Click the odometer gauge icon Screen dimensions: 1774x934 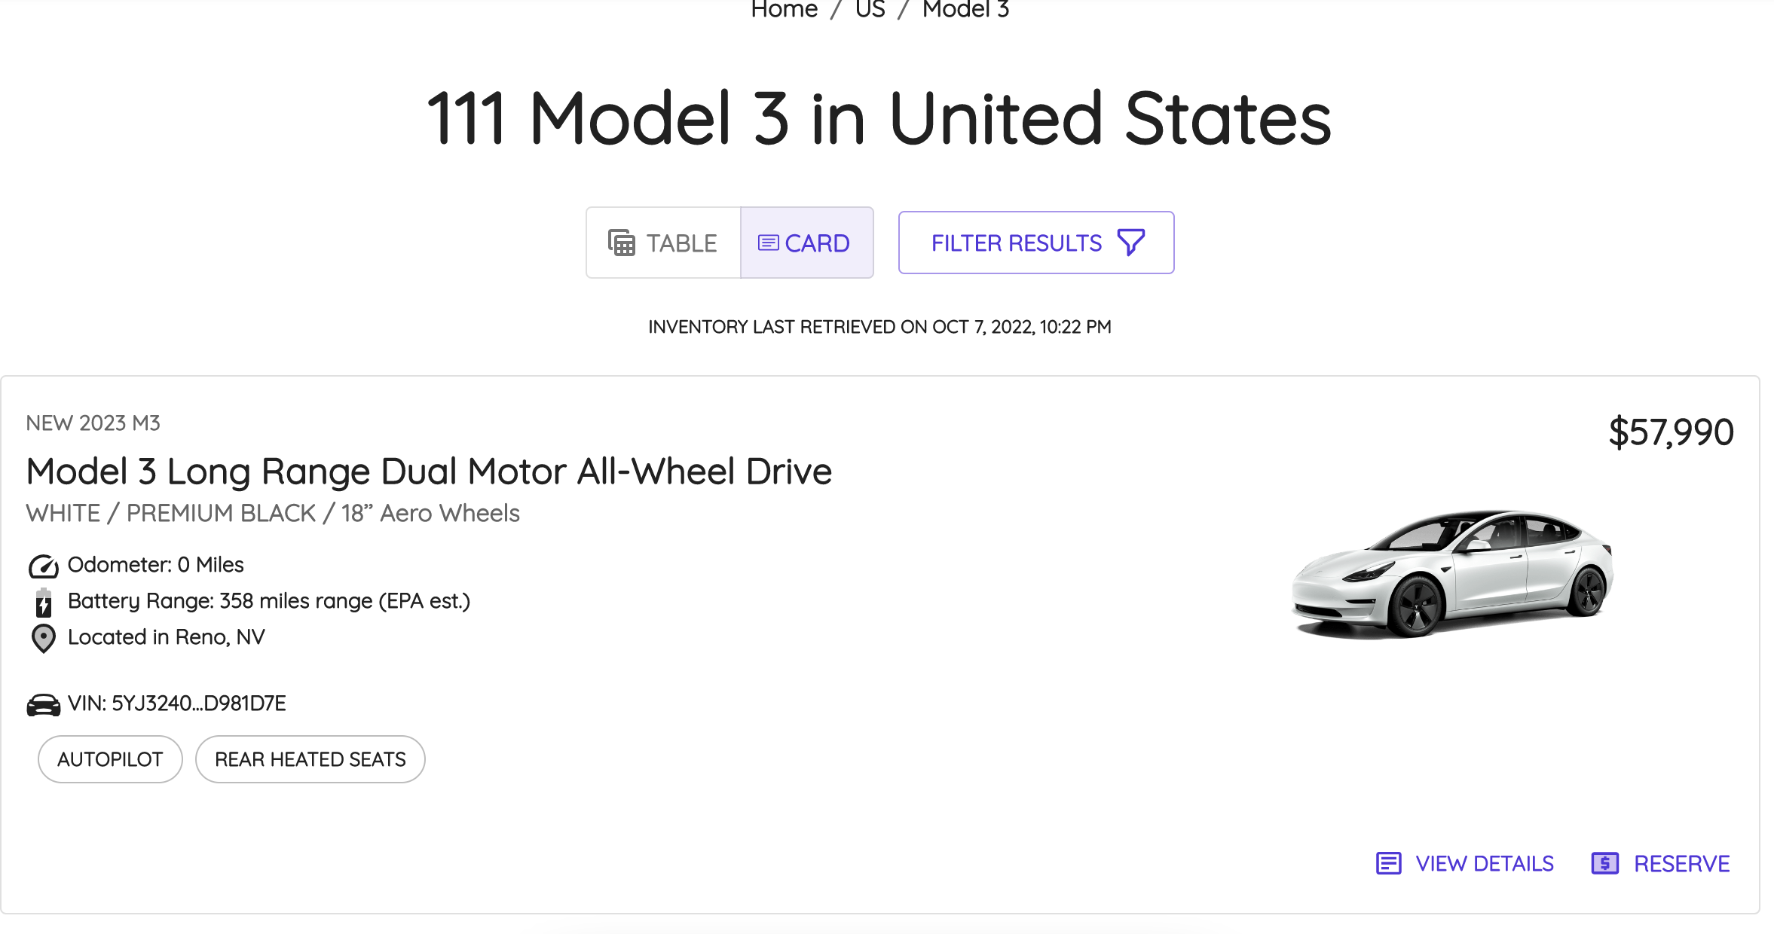(43, 566)
